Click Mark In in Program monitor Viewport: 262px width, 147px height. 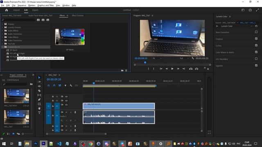coord(148,69)
